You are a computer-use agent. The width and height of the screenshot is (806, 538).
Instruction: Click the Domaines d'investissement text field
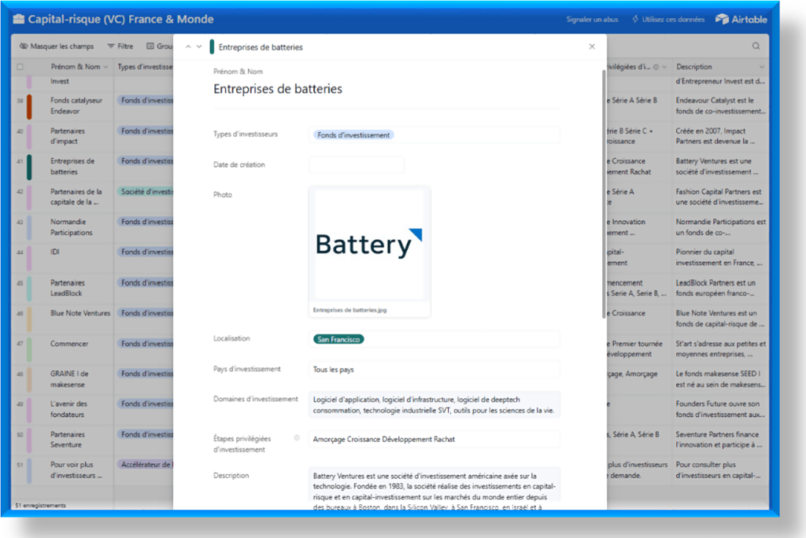click(434, 405)
